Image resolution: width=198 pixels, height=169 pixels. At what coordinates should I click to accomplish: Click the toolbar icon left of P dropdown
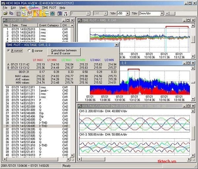point(65,14)
